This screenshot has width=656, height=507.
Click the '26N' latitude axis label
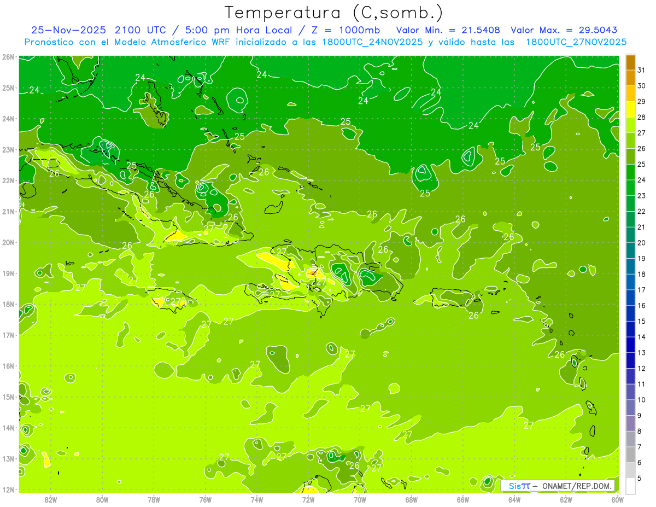[x=9, y=57]
